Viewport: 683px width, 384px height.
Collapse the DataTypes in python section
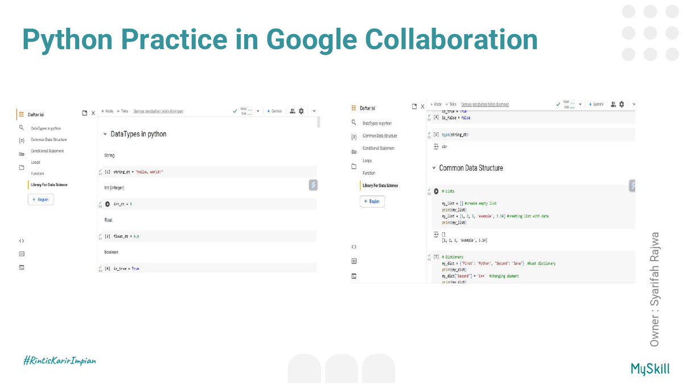(x=105, y=134)
